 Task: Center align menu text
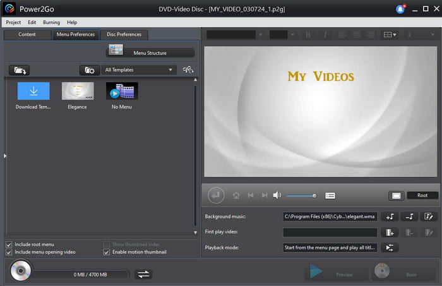(x=356, y=35)
